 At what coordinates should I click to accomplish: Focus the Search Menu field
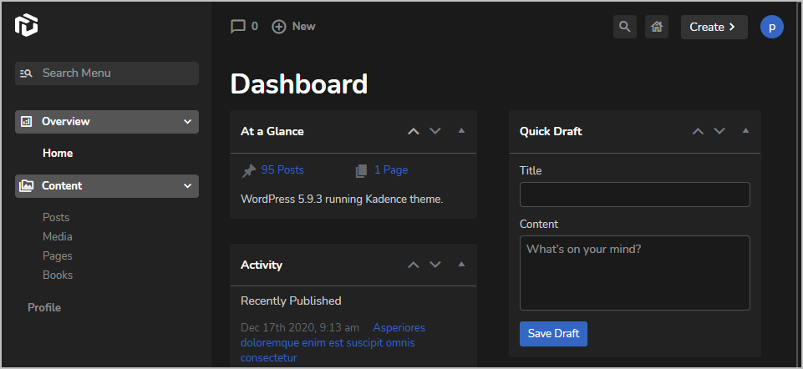pos(107,73)
